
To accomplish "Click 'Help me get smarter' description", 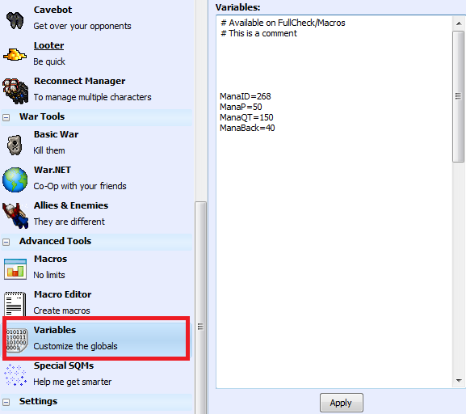I will [72, 382].
